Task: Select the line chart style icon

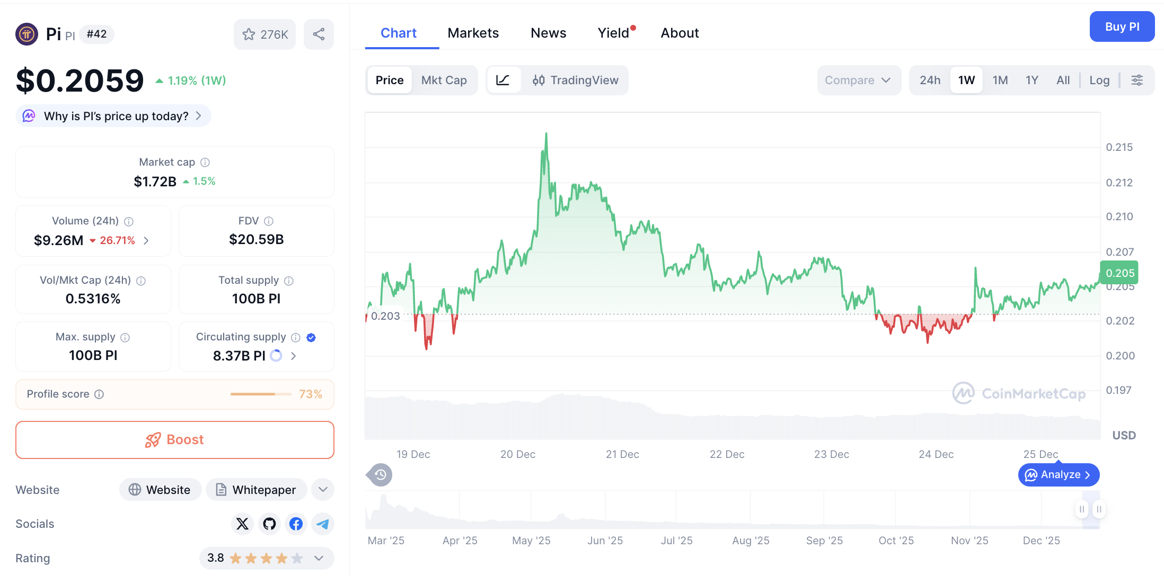Action: coord(503,80)
